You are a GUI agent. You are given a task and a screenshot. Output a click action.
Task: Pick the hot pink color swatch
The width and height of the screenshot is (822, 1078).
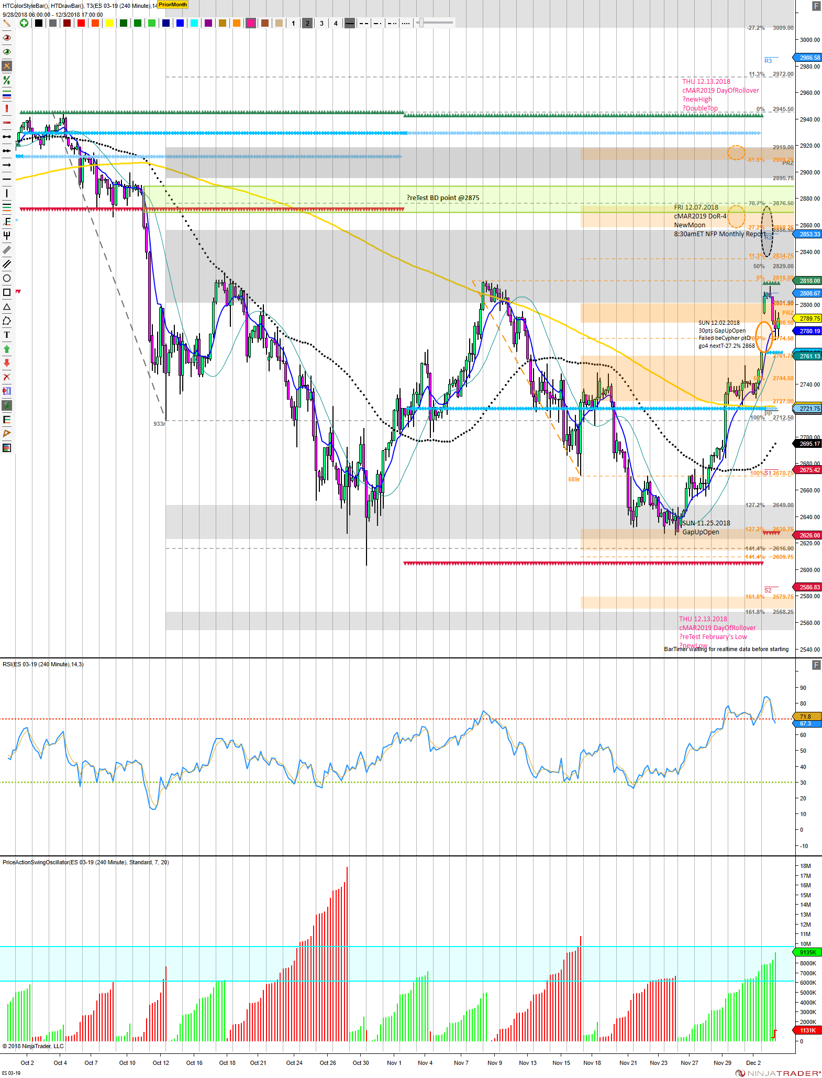point(251,23)
